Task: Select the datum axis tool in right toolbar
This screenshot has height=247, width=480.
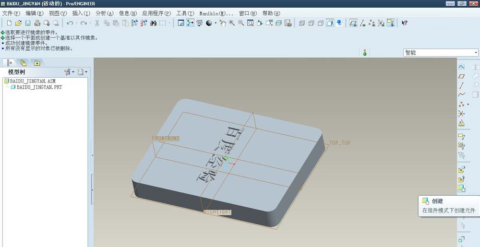Action: [x=461, y=85]
